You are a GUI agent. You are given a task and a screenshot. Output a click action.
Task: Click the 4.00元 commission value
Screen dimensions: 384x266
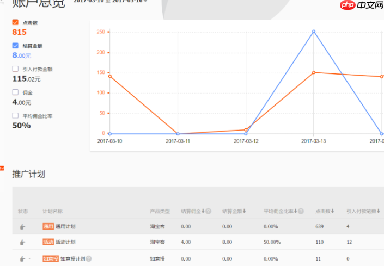point(22,102)
